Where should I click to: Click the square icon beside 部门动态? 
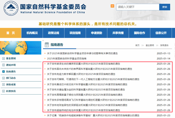click(3, 78)
